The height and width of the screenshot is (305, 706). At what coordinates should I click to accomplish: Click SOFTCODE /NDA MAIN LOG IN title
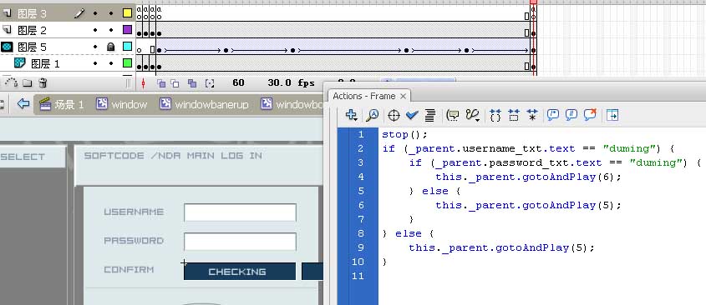pos(173,156)
